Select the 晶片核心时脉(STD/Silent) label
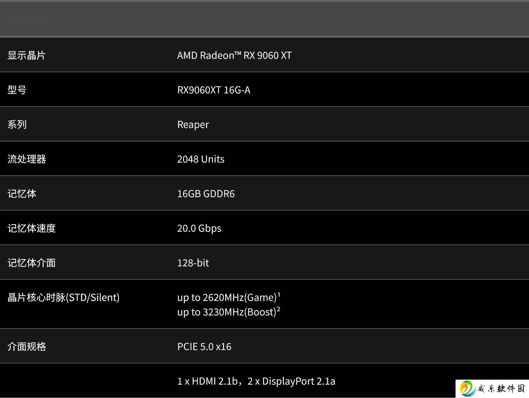 [64, 297]
